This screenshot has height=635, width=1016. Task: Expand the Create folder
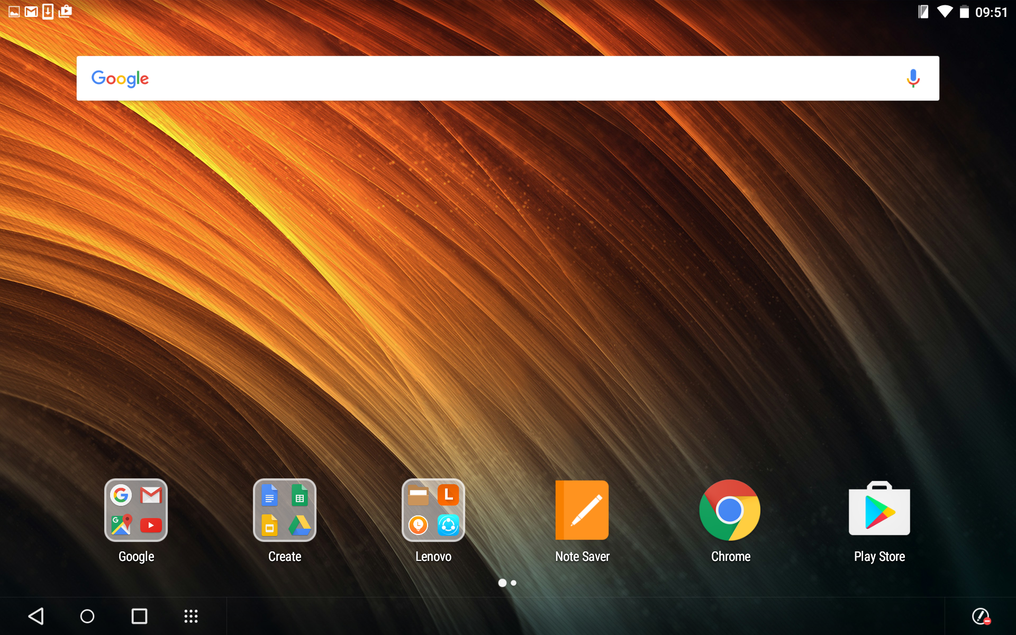(x=285, y=511)
